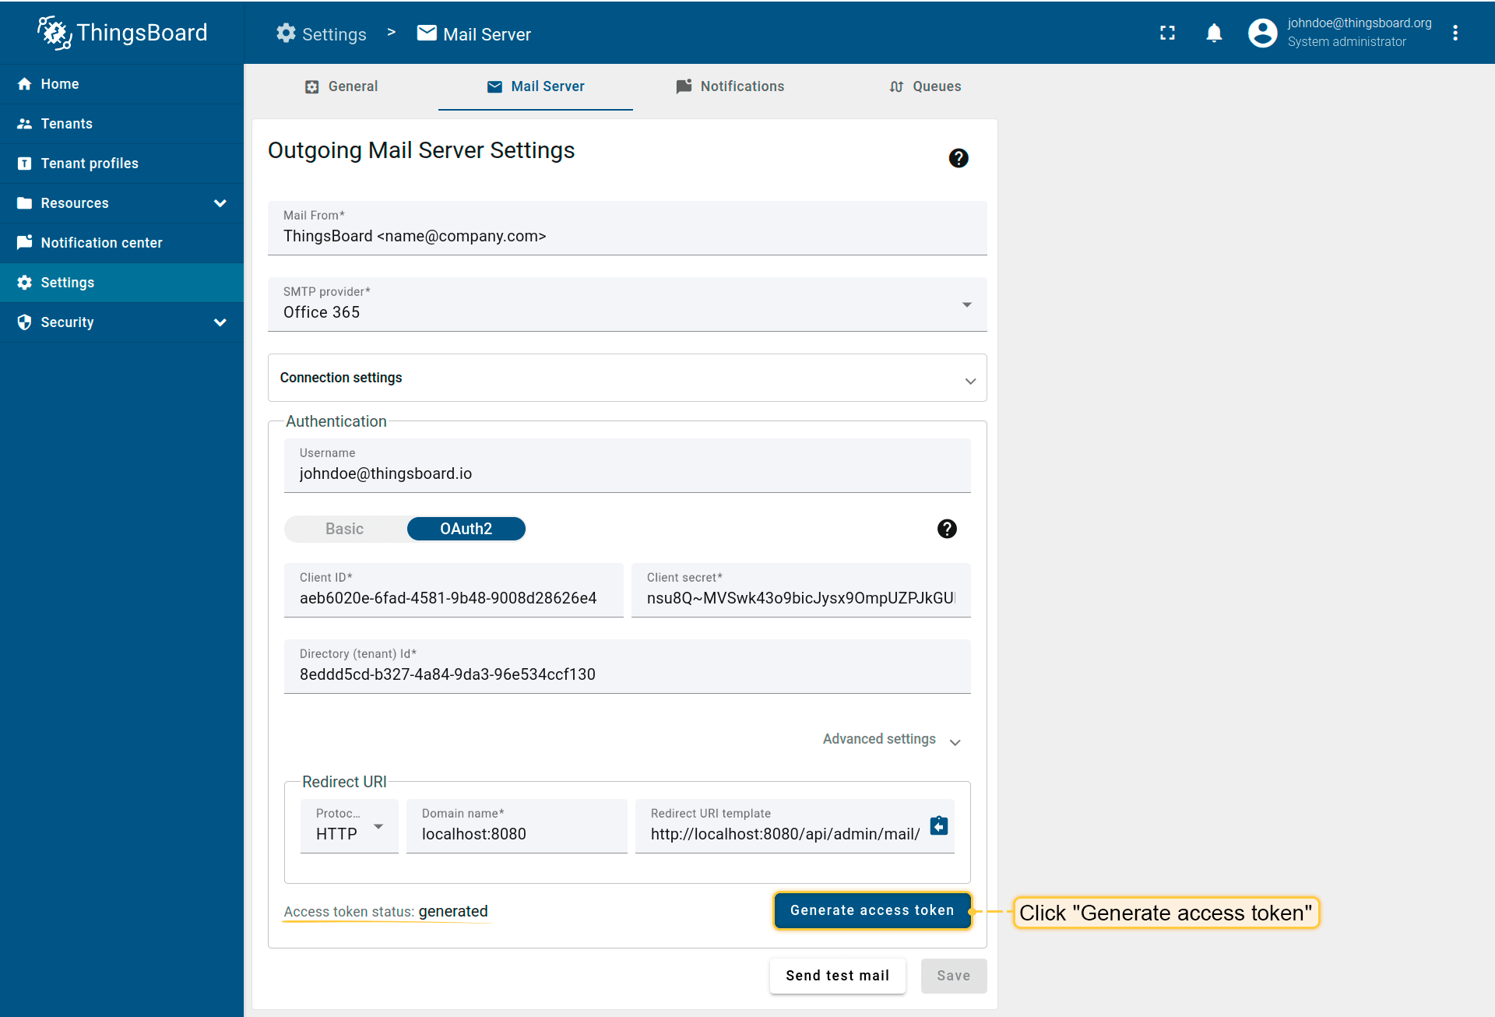Click Generate access token button
Image resolution: width=1495 pixels, height=1017 pixels.
[x=872, y=910]
